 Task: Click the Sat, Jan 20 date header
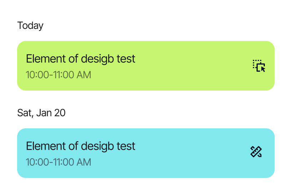pos(41,113)
